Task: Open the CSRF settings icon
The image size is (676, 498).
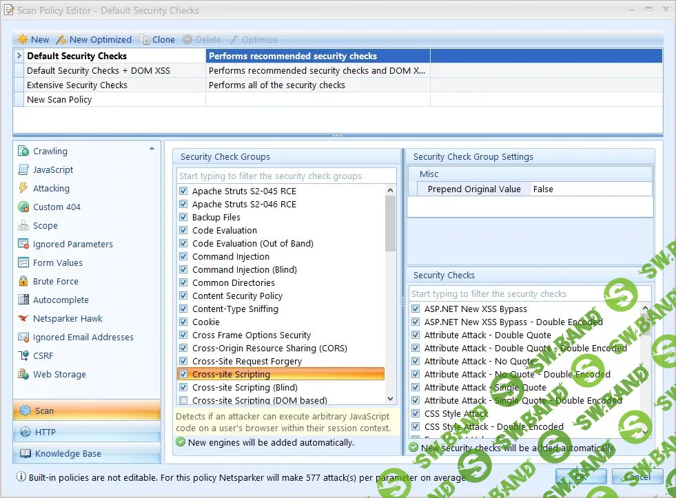Action: pyautogui.click(x=23, y=355)
